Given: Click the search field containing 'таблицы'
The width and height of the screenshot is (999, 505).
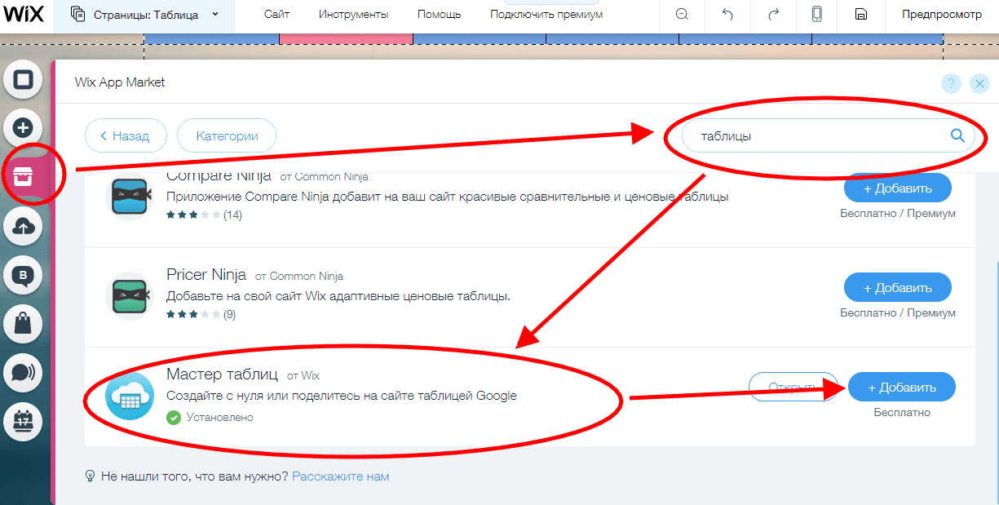Looking at the screenshot, I should click(828, 136).
